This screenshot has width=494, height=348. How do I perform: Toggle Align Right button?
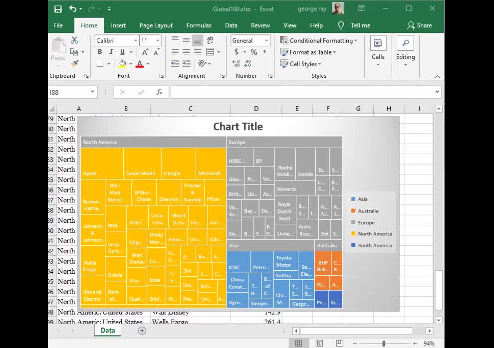click(x=198, y=52)
